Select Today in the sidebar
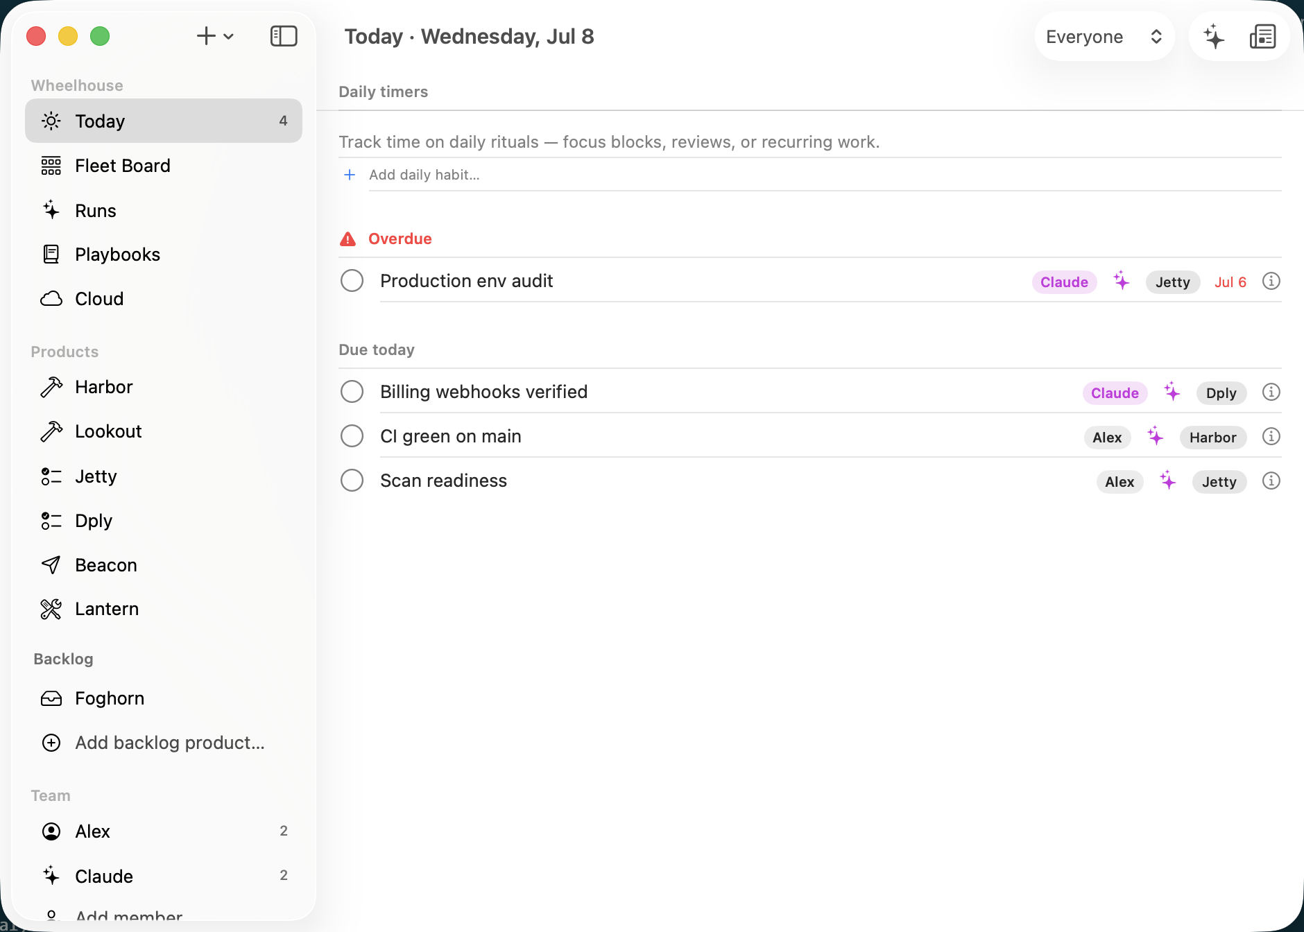Image resolution: width=1304 pixels, height=932 pixels. [164, 121]
